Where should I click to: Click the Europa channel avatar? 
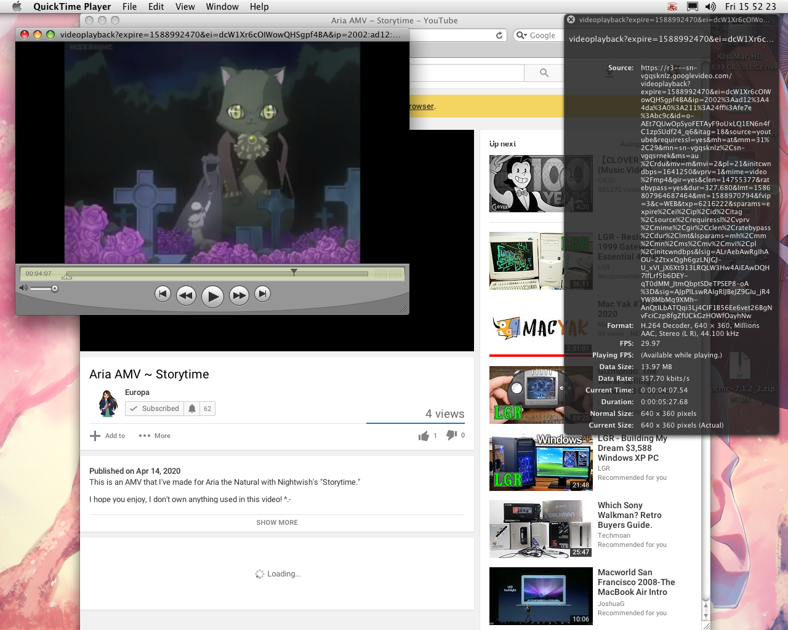[108, 403]
